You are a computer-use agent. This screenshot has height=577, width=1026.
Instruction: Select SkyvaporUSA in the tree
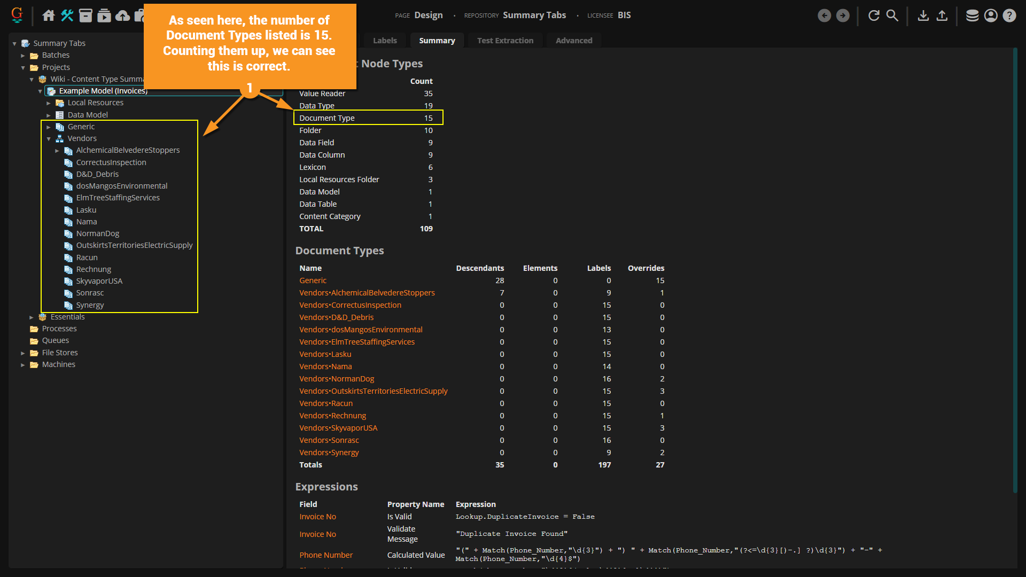[x=99, y=281]
